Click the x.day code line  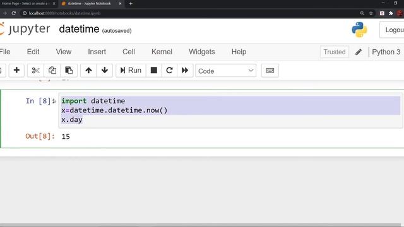point(71,120)
